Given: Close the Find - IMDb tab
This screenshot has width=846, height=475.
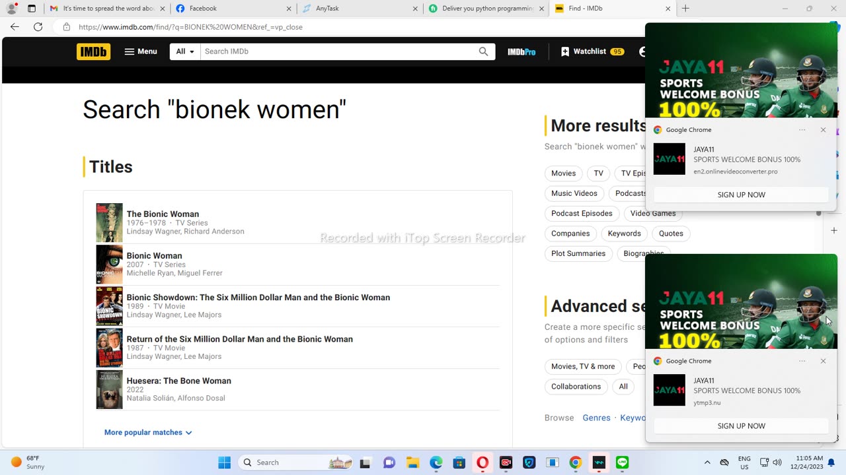Looking at the screenshot, I should coord(668,9).
